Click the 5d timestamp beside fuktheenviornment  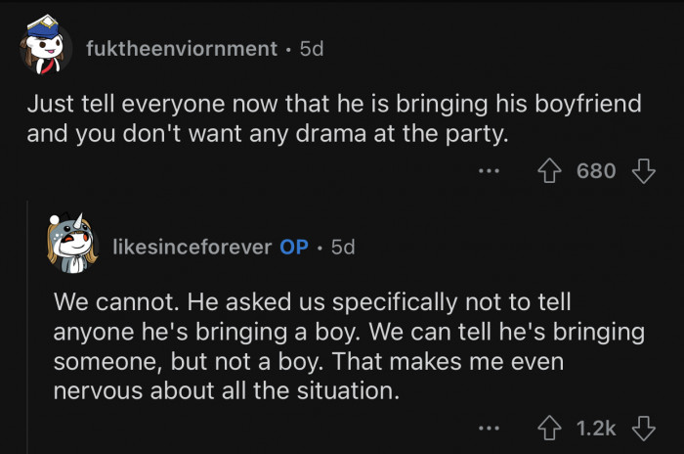[x=311, y=48]
